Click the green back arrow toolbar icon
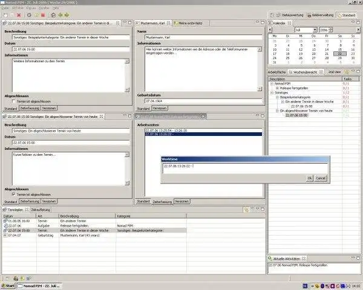The width and height of the screenshot is (363, 290). pos(60,15)
